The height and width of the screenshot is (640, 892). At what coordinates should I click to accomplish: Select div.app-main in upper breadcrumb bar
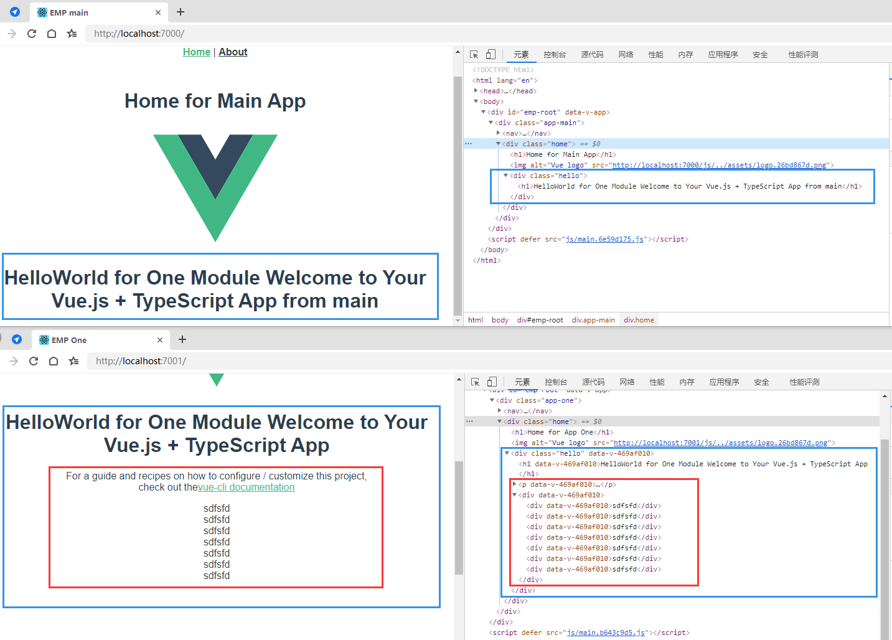point(593,320)
